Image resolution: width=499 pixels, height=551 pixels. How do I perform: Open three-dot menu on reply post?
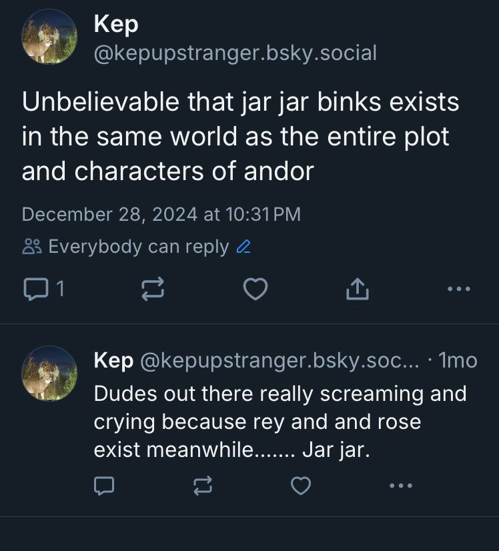pos(401,486)
